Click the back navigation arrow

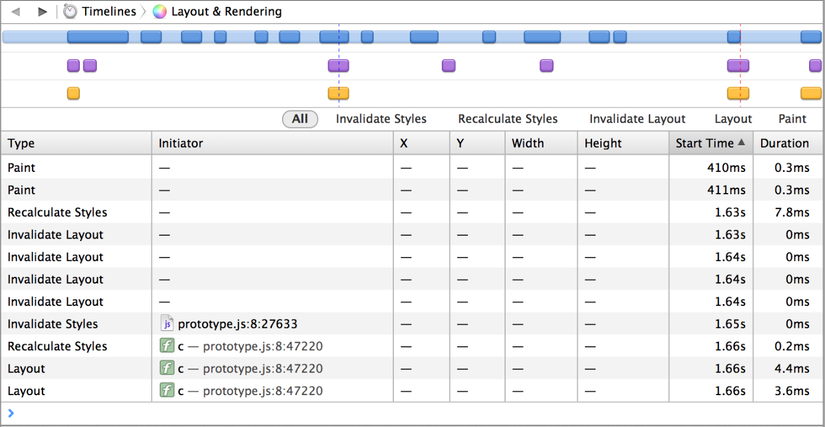pos(16,12)
